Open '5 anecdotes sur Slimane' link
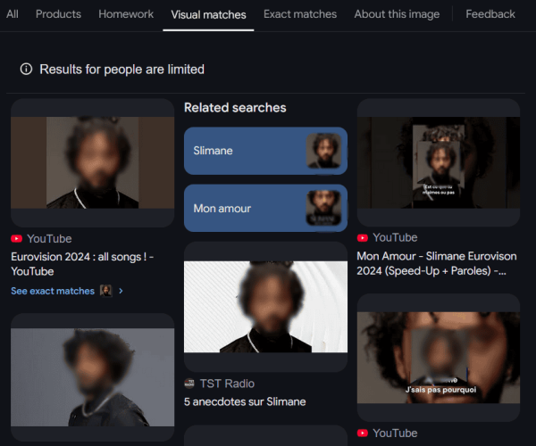The width and height of the screenshot is (536, 446). (x=245, y=401)
